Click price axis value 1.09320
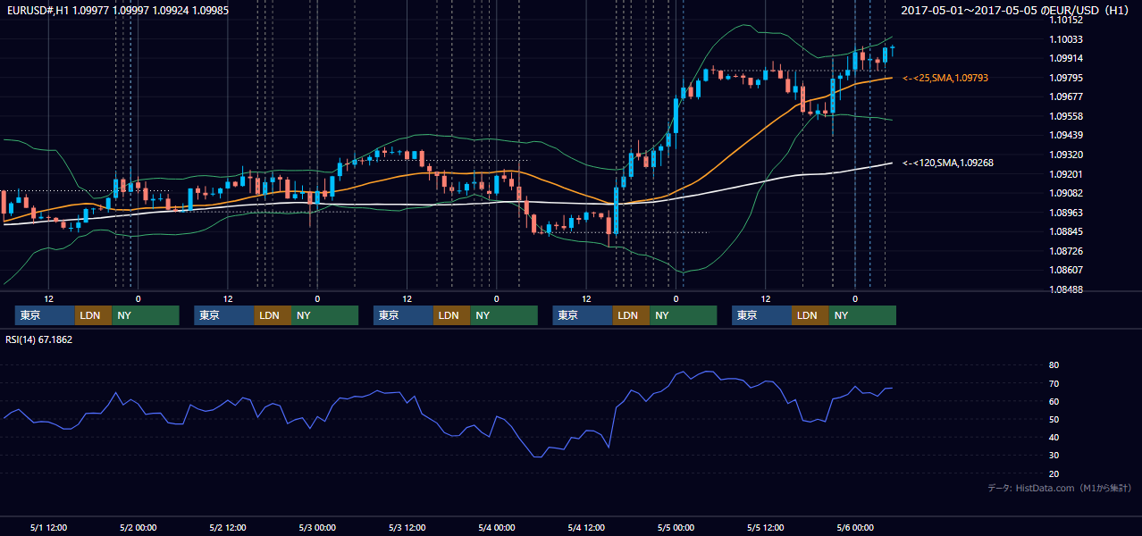The width and height of the screenshot is (1142, 536). pos(1065,155)
